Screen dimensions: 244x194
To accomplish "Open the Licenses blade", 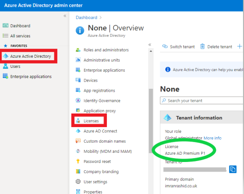I will (91, 121).
